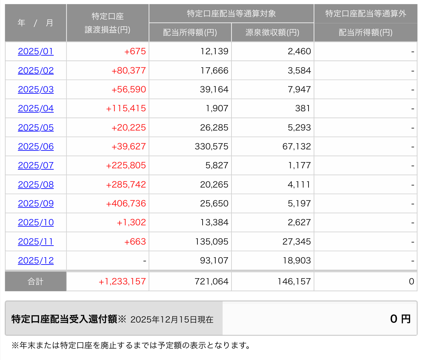Select the 2025/10 month link
422x360 pixels.
pos(36,223)
